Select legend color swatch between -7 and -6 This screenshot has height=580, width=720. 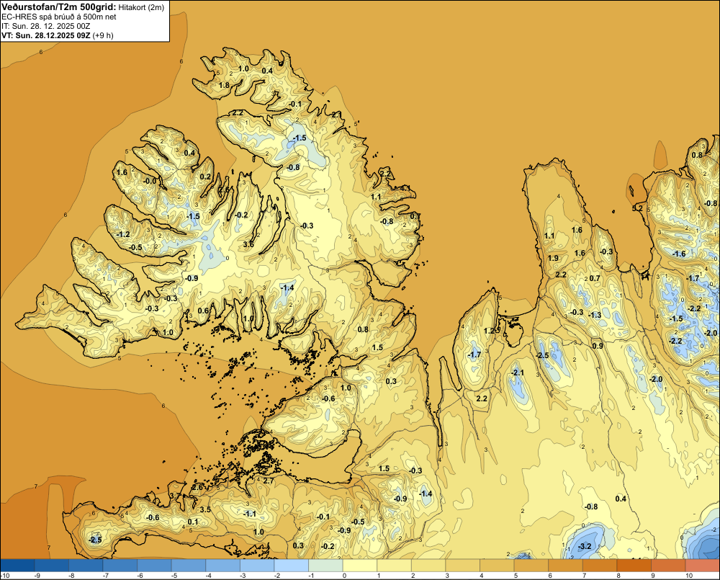120,566
